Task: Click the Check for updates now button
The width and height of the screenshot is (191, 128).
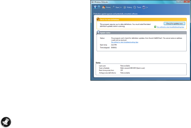Action: pyautogui.click(x=174, y=23)
